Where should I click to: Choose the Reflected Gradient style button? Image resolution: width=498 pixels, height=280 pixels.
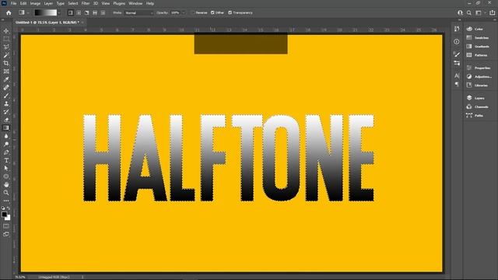tap(95, 12)
